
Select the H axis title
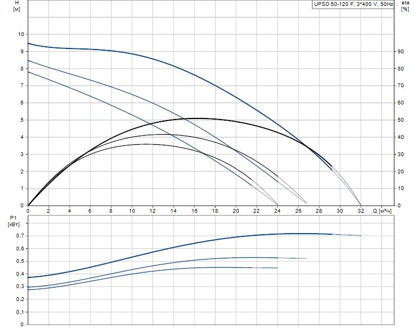point(17,3)
